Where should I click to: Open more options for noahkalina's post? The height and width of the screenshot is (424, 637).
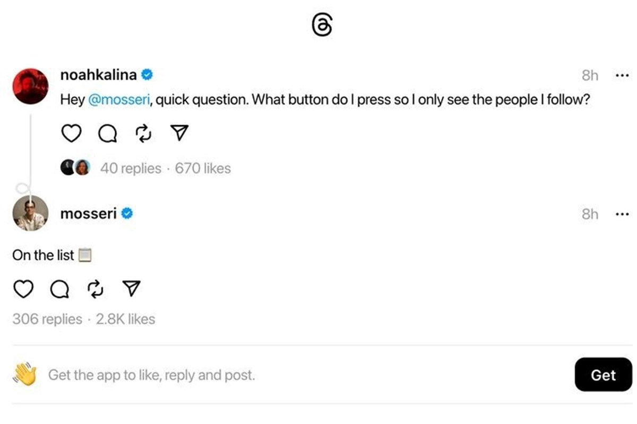(621, 76)
